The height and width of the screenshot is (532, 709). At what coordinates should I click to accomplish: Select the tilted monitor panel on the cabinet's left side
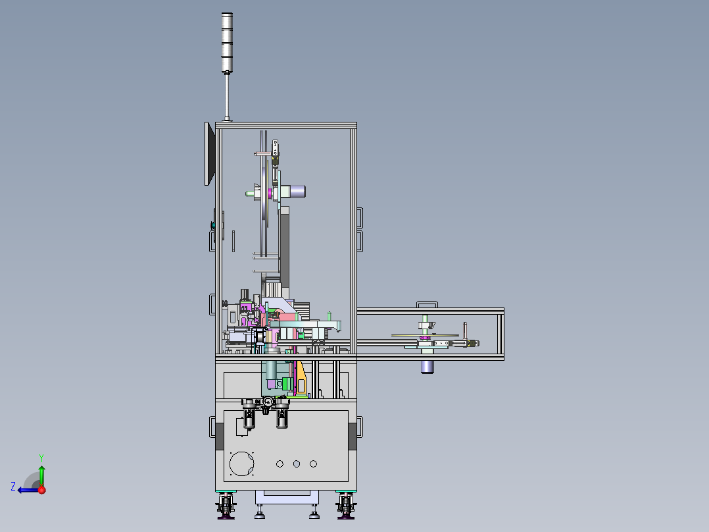point(209,153)
